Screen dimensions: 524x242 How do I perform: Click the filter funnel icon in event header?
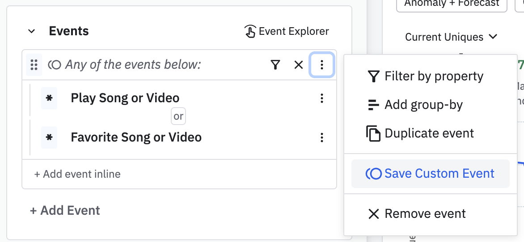pyautogui.click(x=275, y=65)
